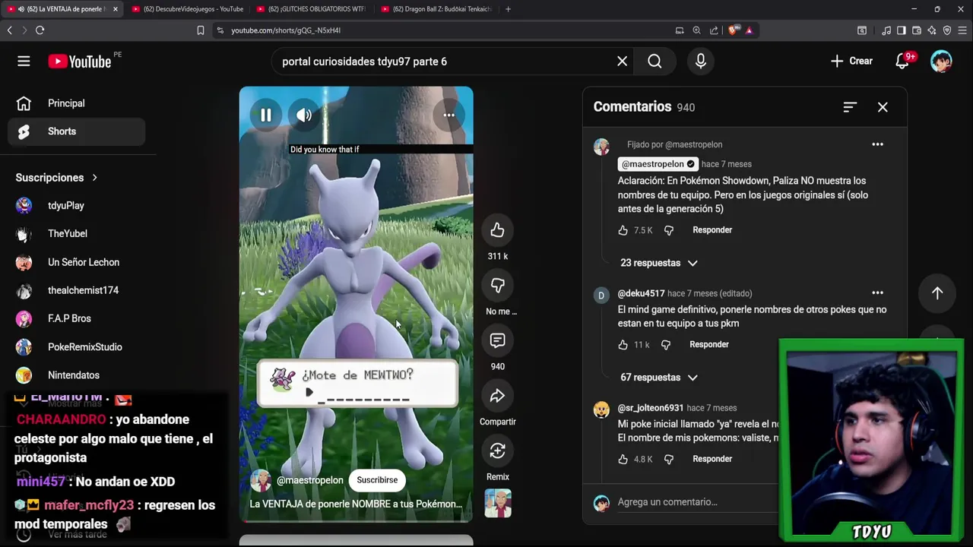Open options for the @deku4517 comment

[x=877, y=292]
